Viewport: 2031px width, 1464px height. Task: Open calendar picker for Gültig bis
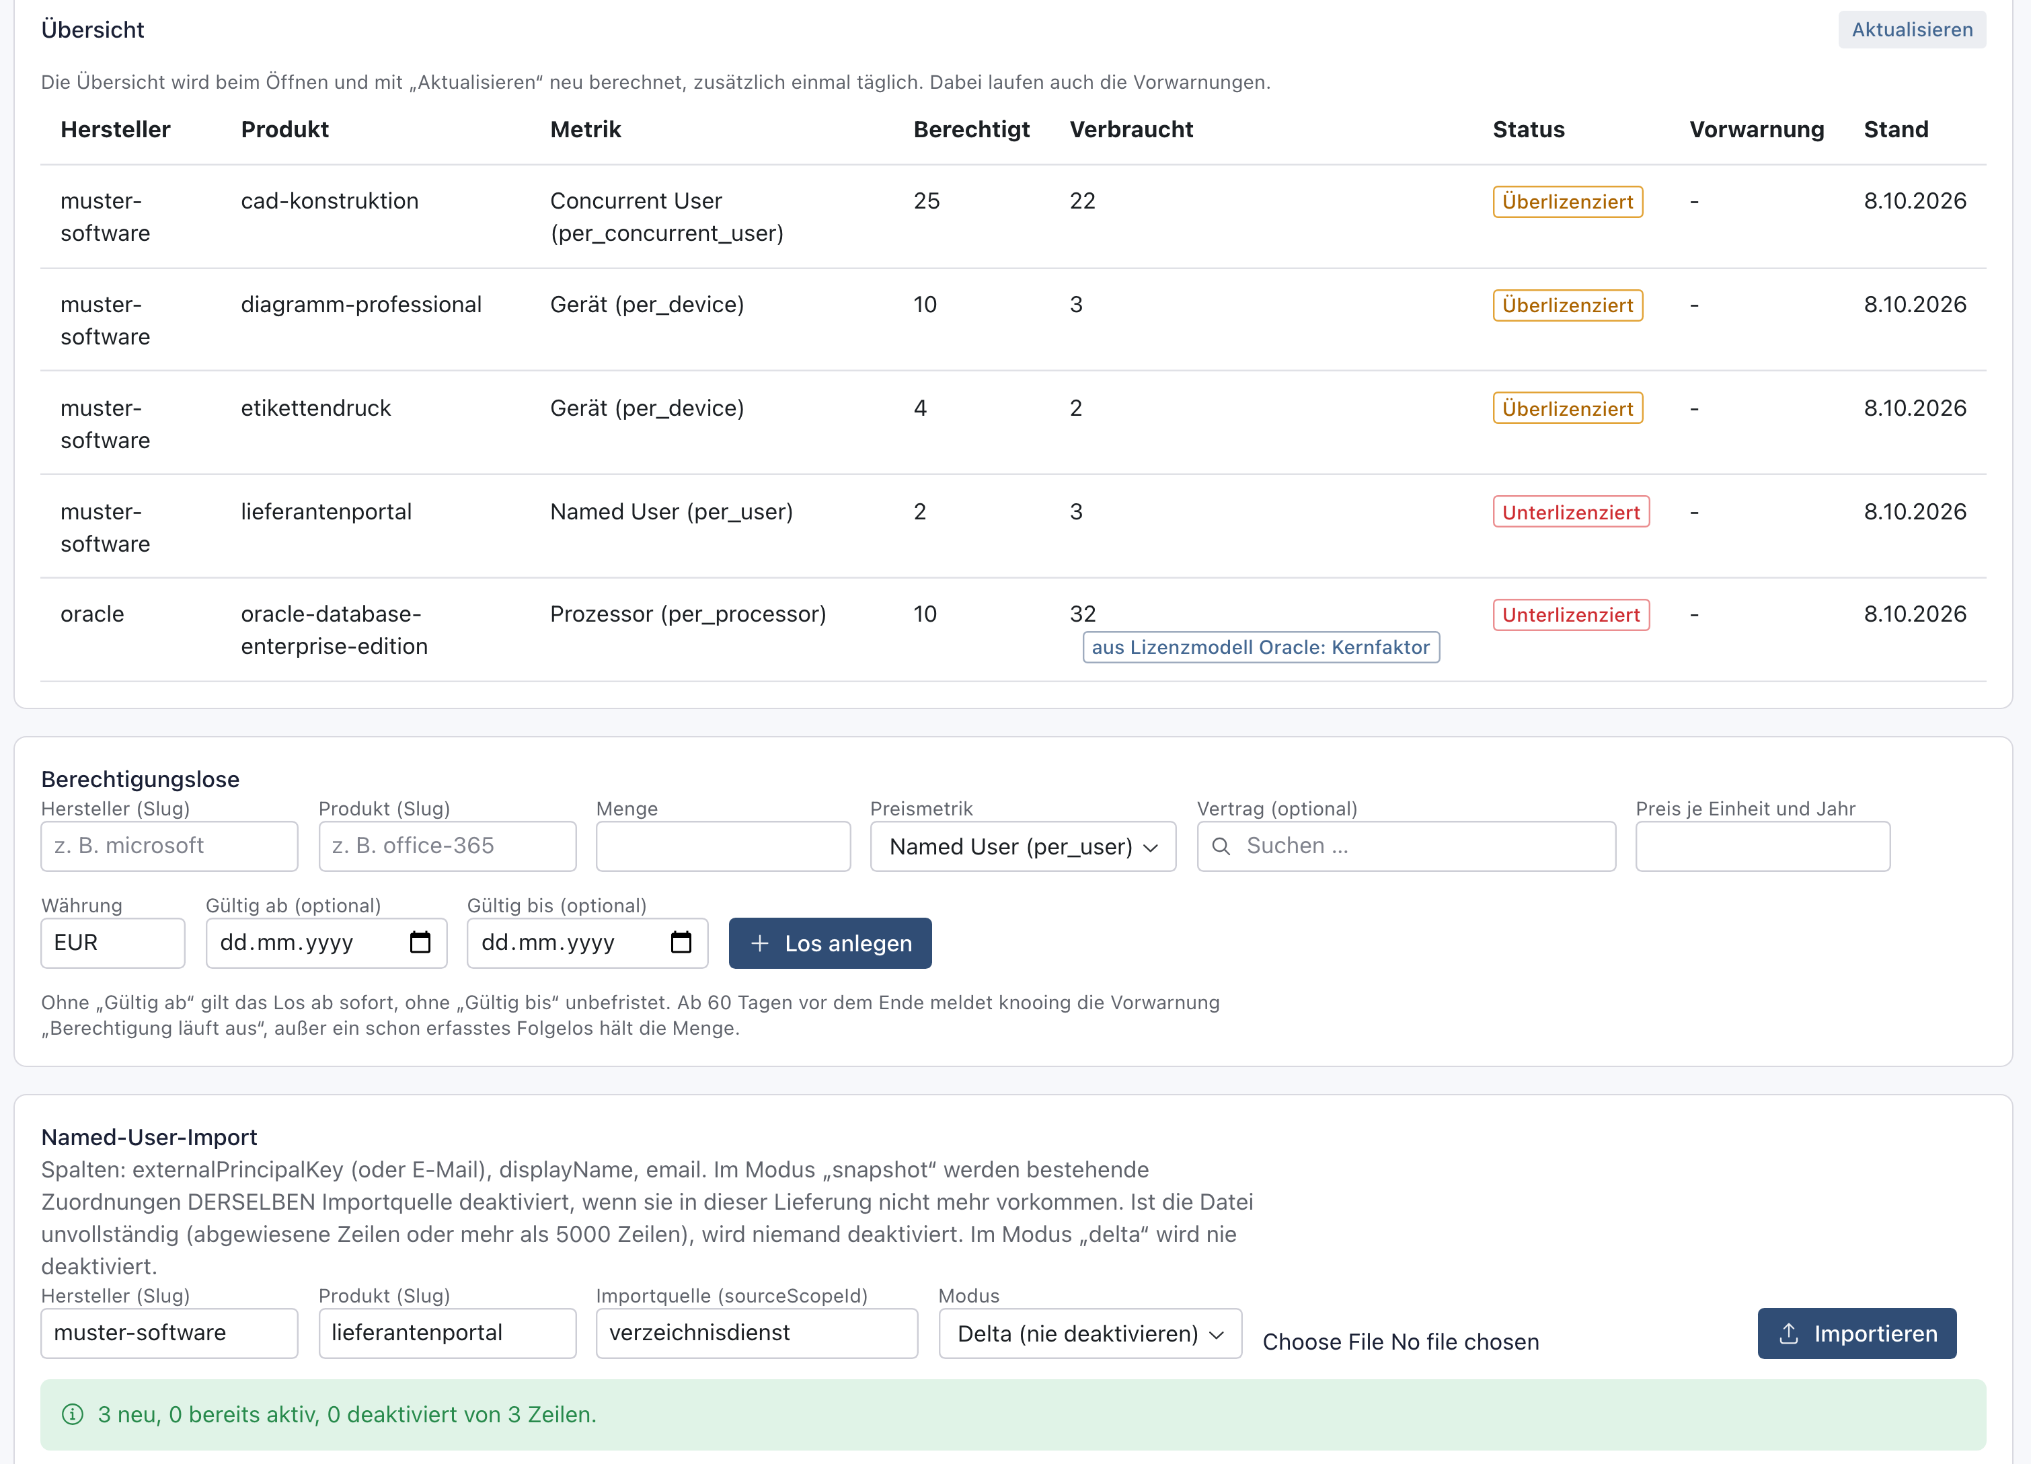[681, 943]
